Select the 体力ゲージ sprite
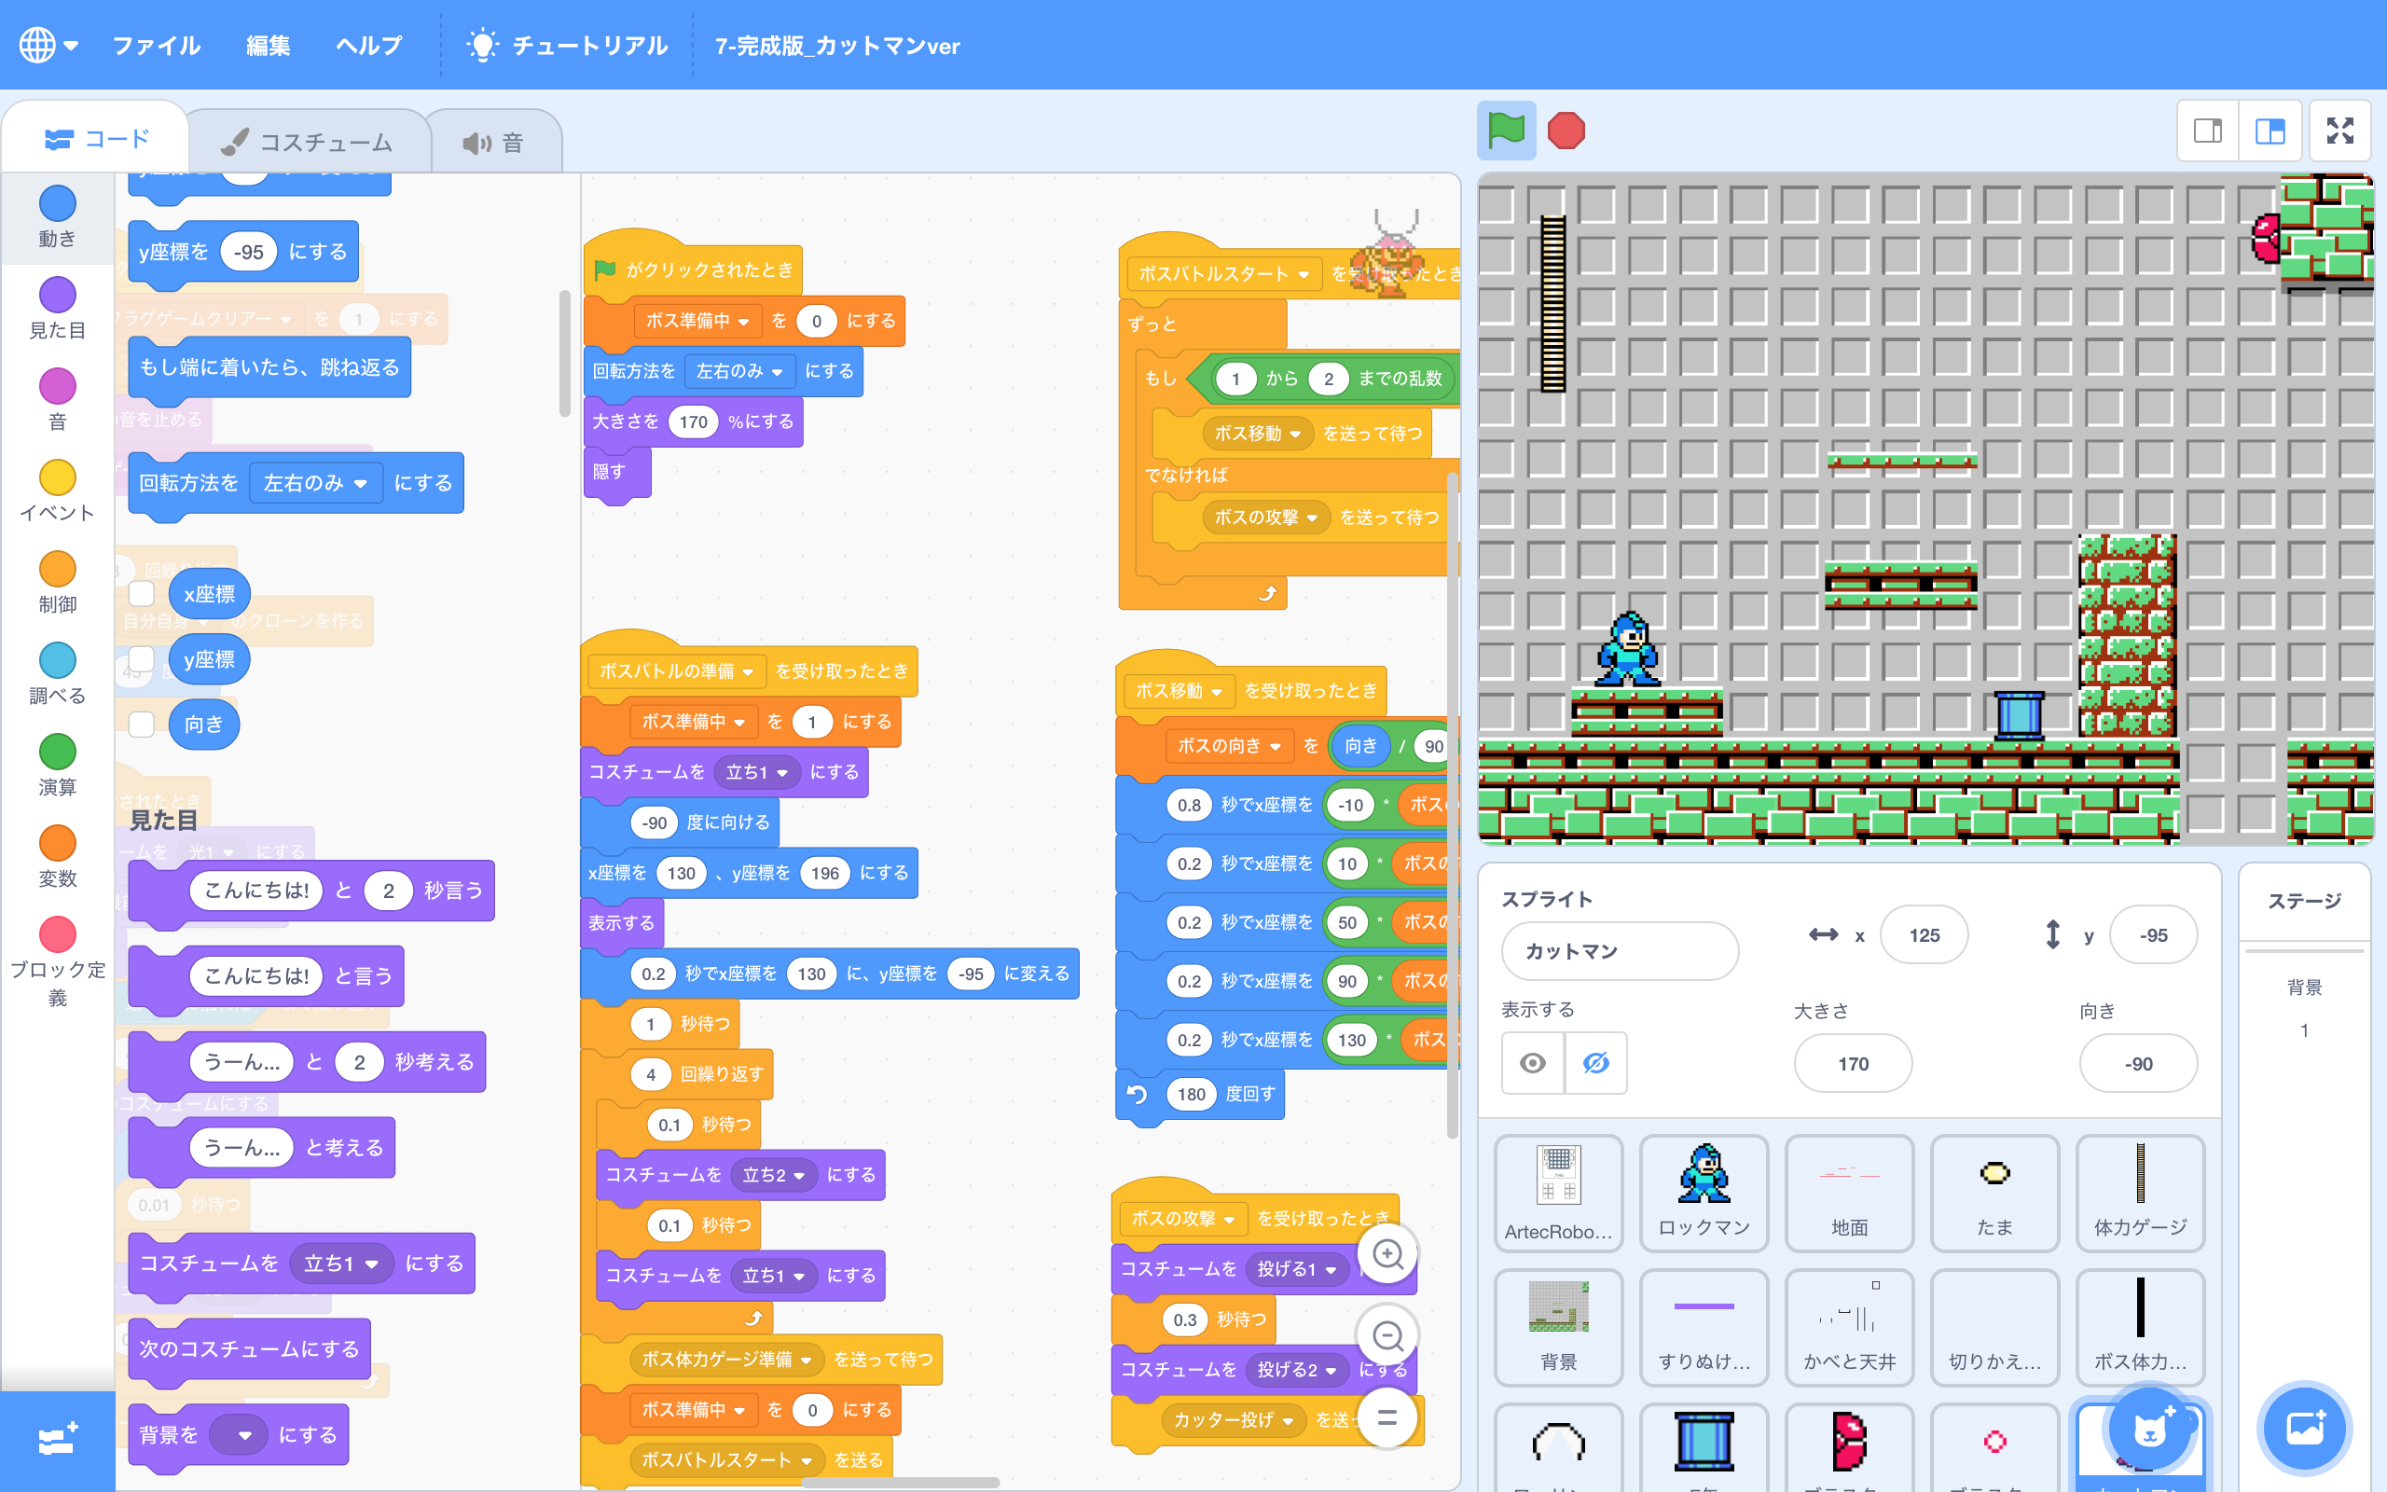Screen dimensions: 2387x1492 [2141, 1193]
